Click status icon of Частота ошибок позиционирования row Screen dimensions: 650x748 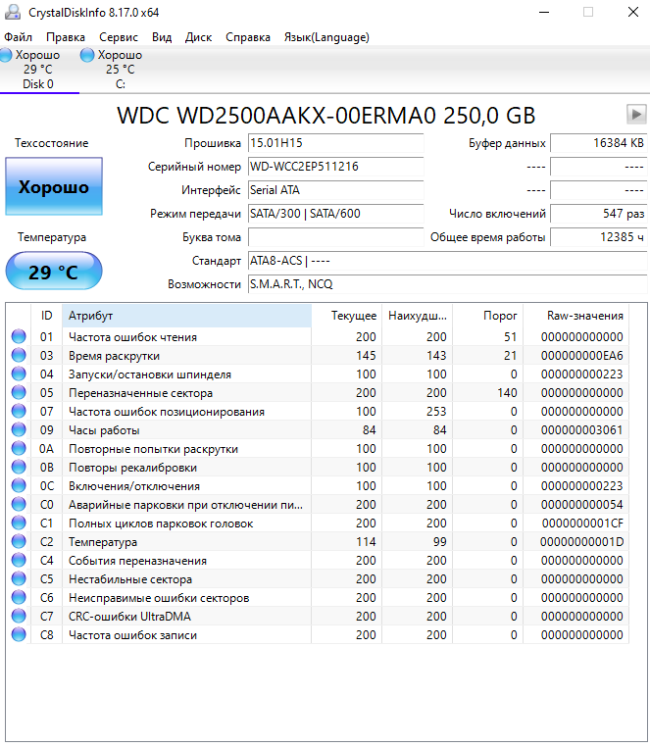19,411
